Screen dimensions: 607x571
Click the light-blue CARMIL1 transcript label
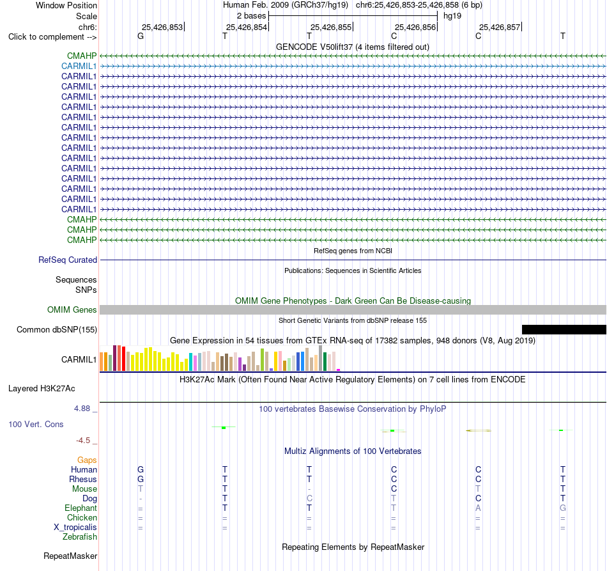[79, 66]
